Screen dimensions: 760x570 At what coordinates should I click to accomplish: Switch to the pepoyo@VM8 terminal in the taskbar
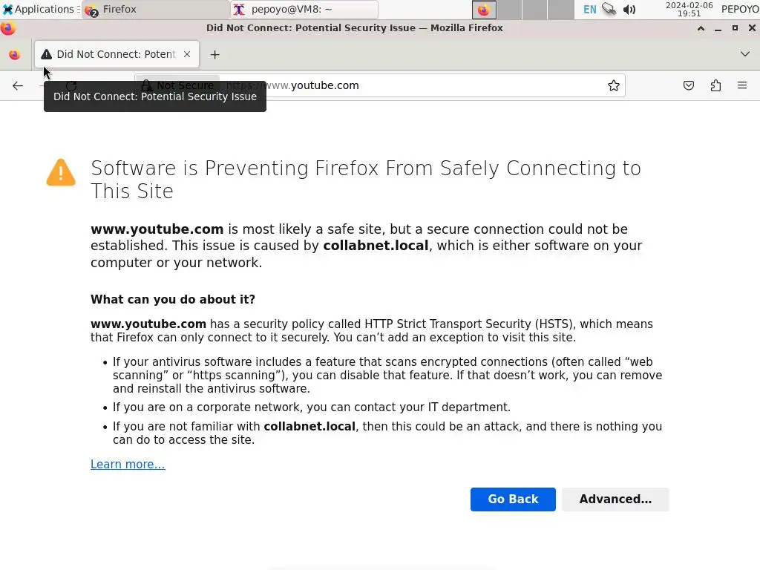pyautogui.click(x=304, y=10)
